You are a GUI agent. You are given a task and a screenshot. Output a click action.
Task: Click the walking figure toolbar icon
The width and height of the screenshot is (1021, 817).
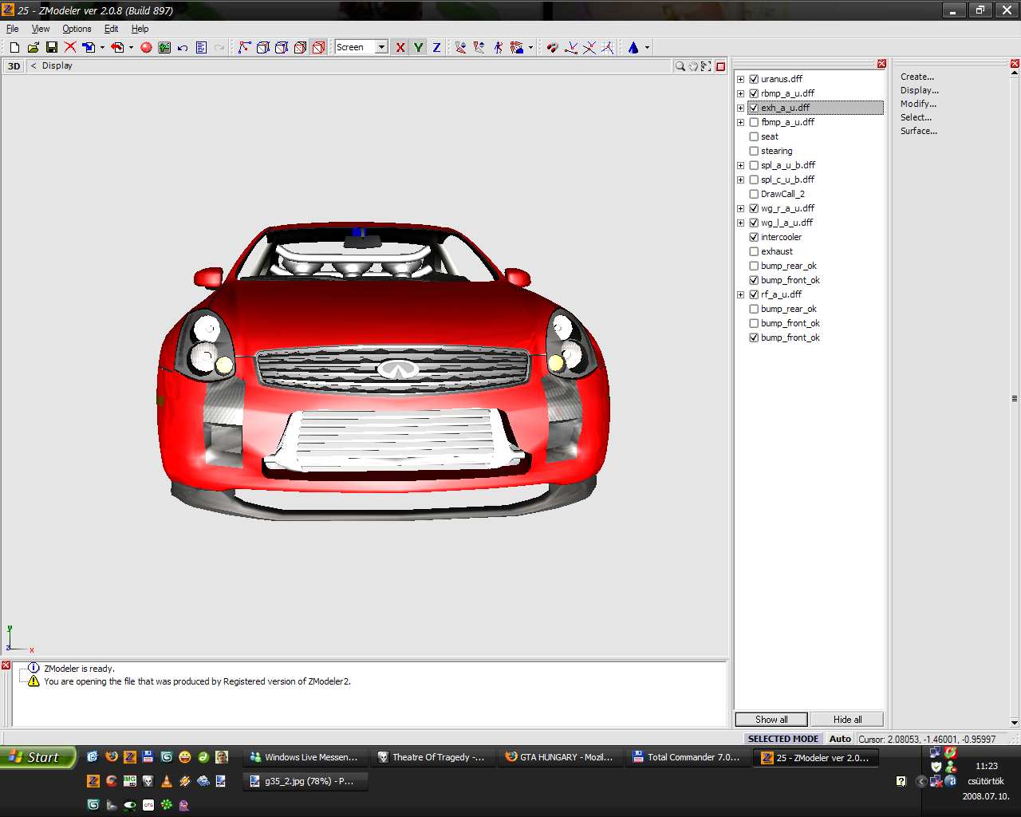[x=498, y=48]
